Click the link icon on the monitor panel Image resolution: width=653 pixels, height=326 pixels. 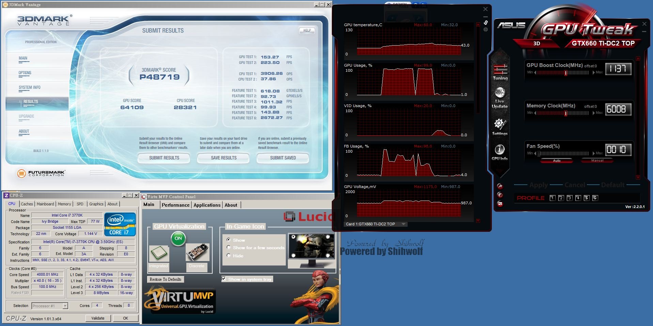(x=486, y=23)
